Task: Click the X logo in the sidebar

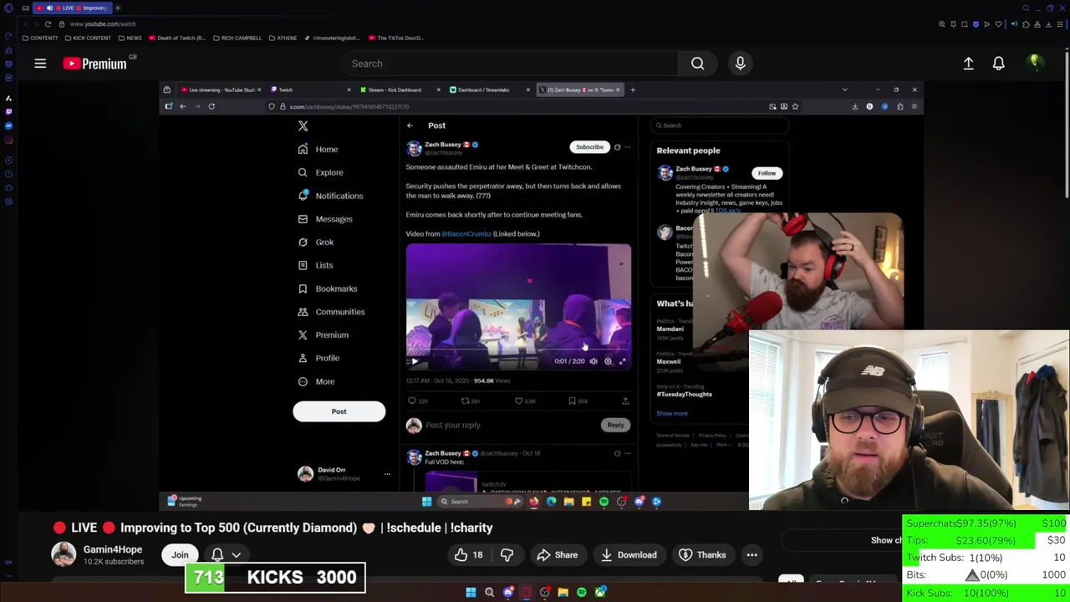Action: pyautogui.click(x=303, y=126)
